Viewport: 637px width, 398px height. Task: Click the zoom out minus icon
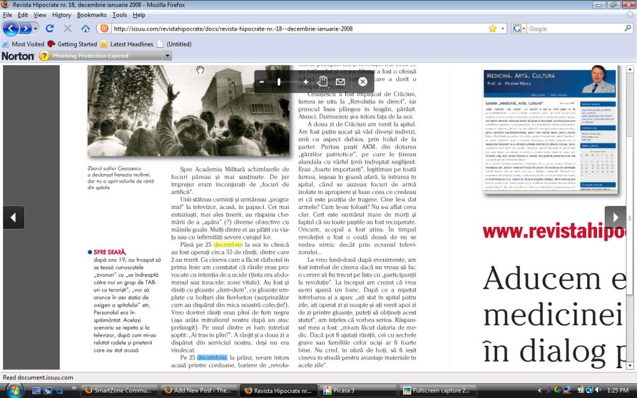pos(262,81)
